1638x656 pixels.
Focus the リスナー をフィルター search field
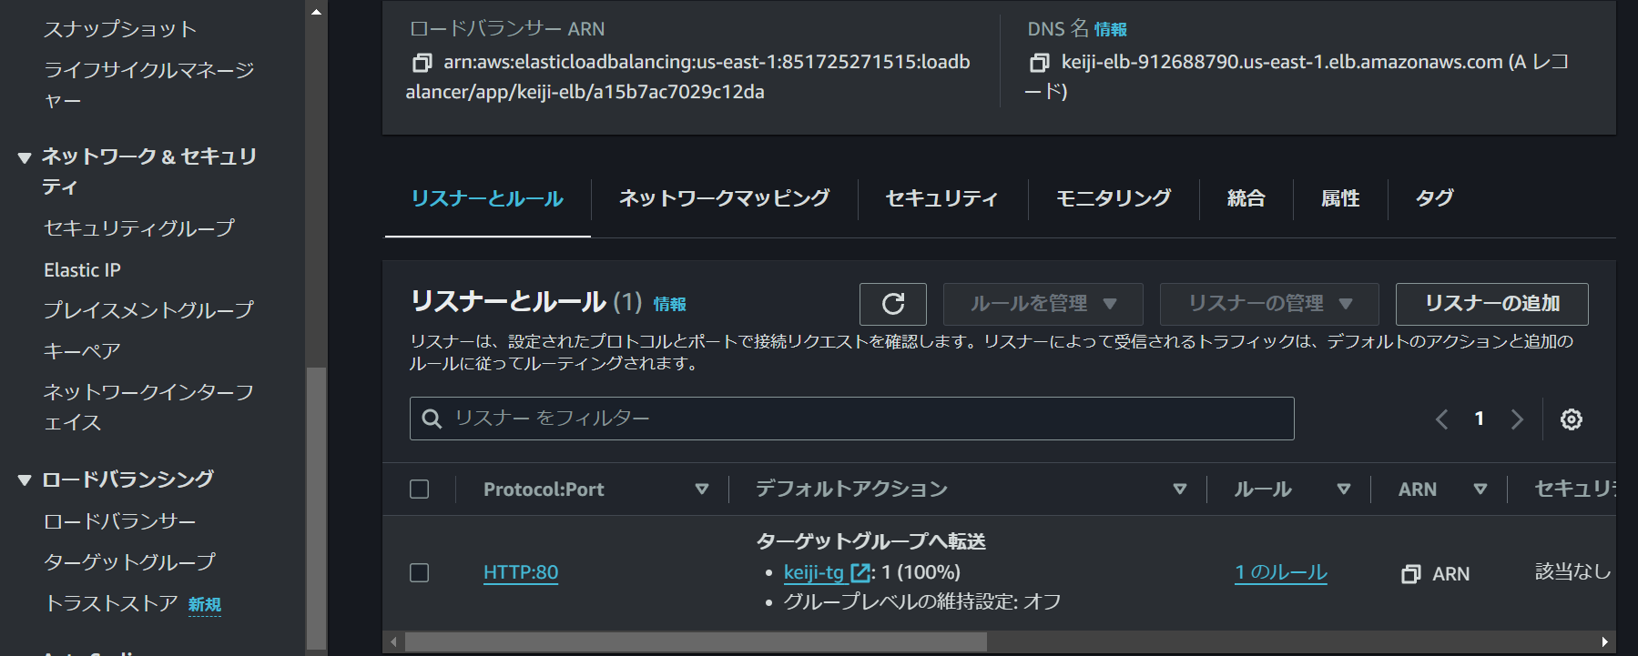pyautogui.click(x=851, y=419)
